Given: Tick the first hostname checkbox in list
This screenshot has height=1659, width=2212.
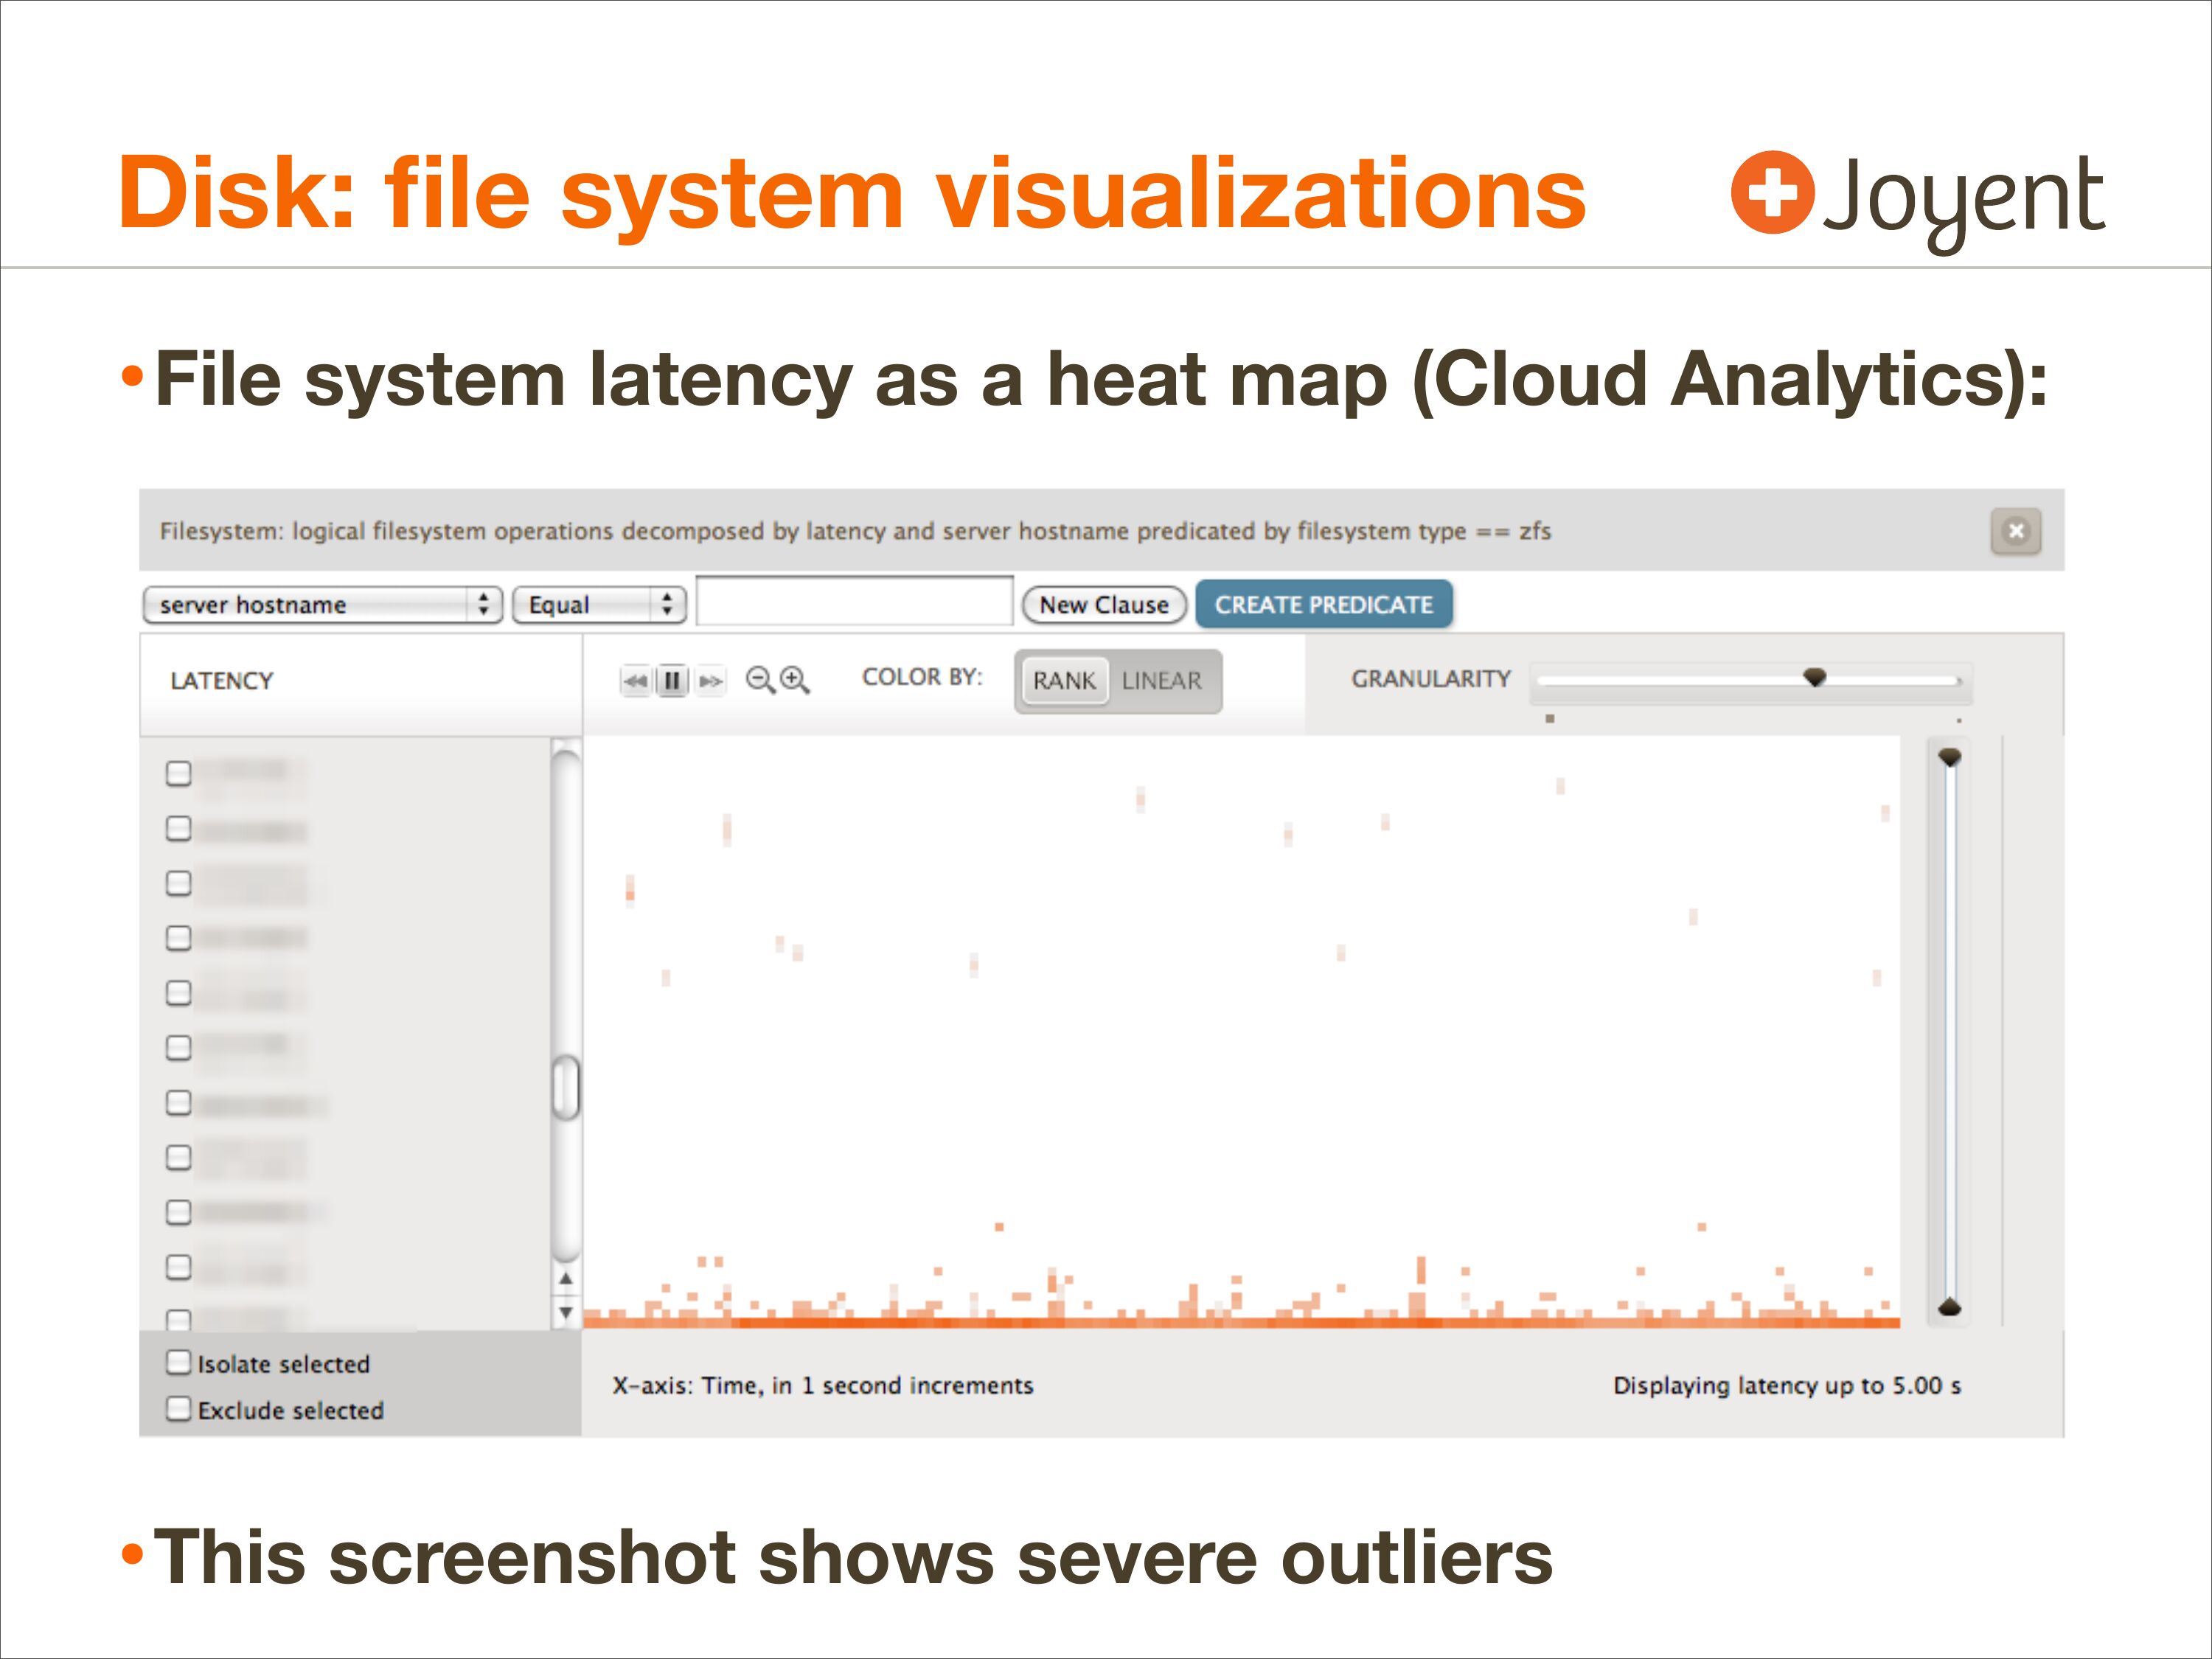Looking at the screenshot, I should pos(179,773).
